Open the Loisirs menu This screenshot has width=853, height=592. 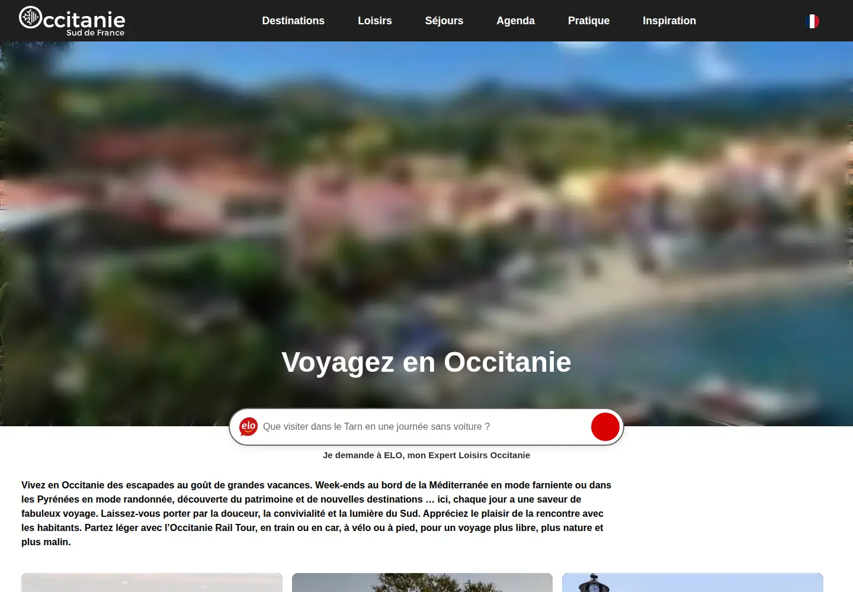pyautogui.click(x=375, y=21)
